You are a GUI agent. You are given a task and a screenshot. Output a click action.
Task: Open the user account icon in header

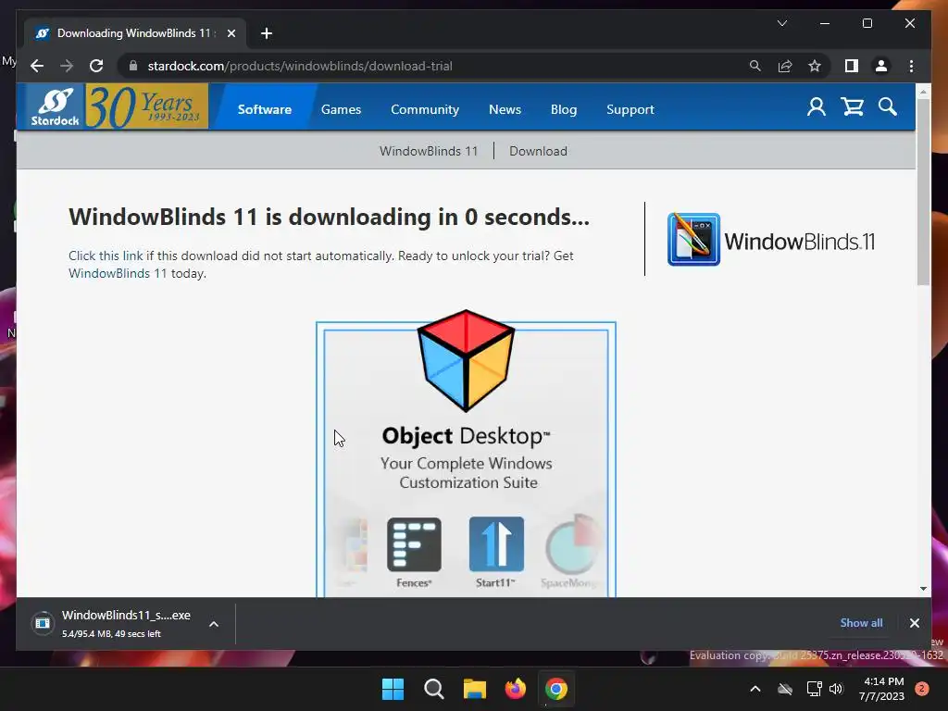point(817,107)
